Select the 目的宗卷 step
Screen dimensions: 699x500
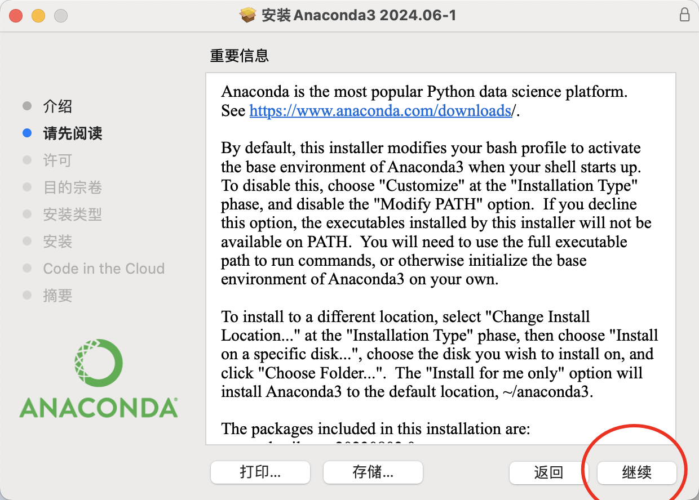click(73, 187)
